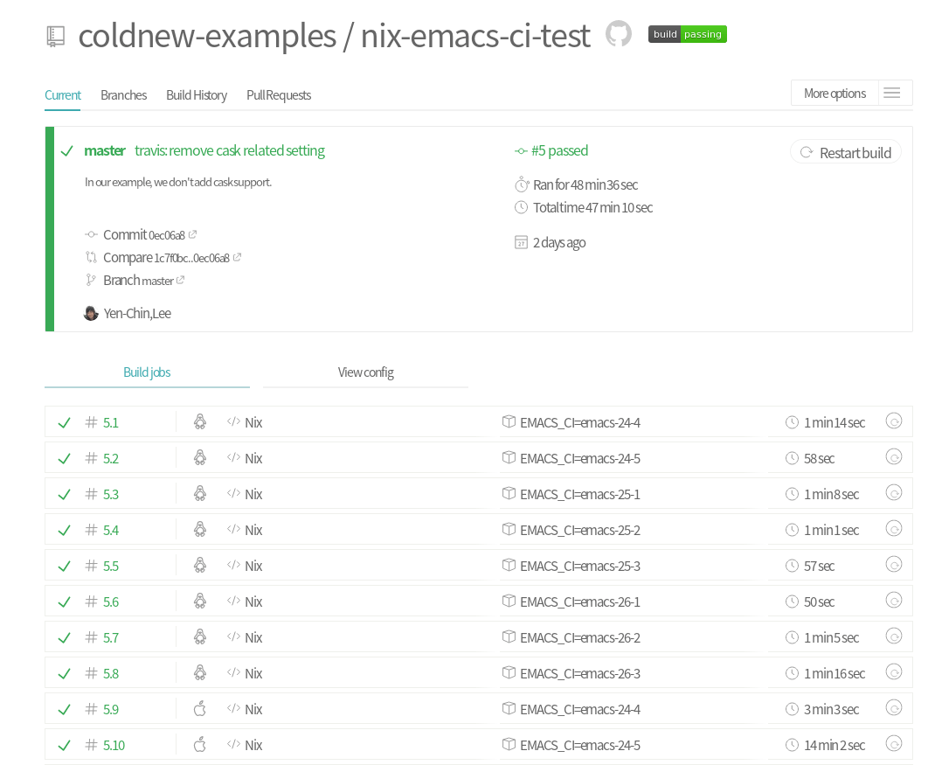Click restart icon for job 5.10

click(x=894, y=744)
